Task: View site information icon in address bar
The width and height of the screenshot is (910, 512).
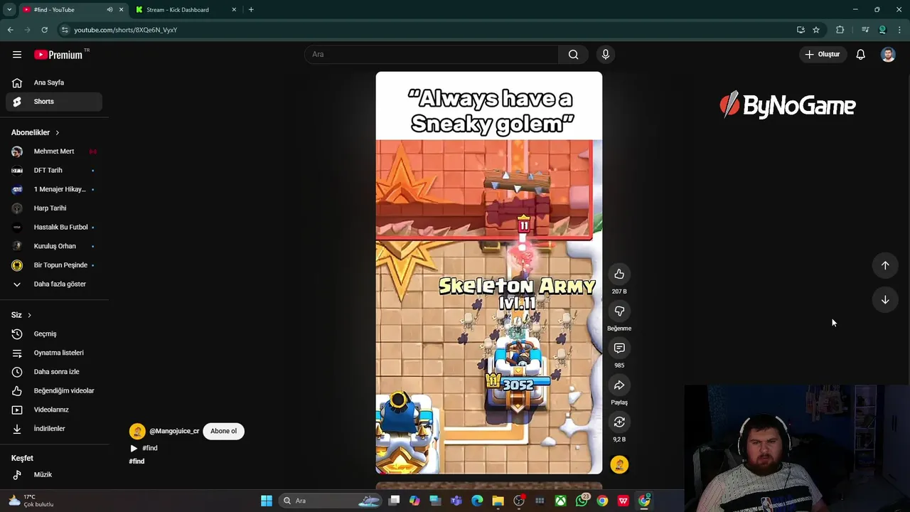Action: [x=65, y=30]
